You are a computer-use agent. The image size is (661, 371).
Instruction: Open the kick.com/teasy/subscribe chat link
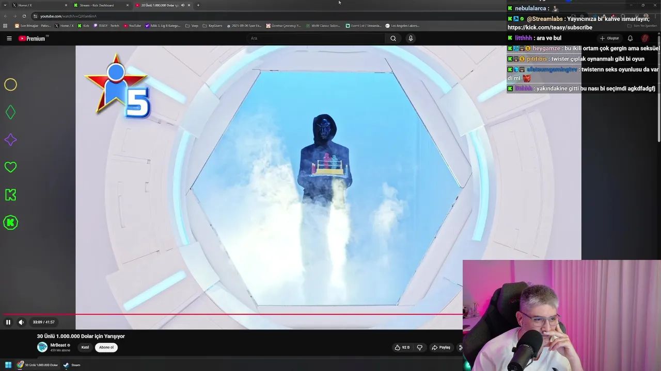coord(549,27)
